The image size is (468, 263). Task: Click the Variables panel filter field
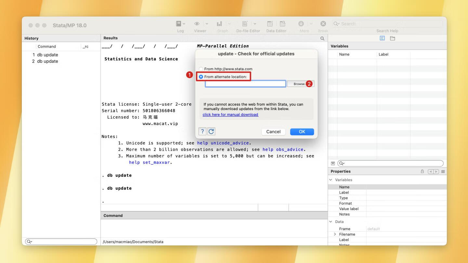pos(390,163)
